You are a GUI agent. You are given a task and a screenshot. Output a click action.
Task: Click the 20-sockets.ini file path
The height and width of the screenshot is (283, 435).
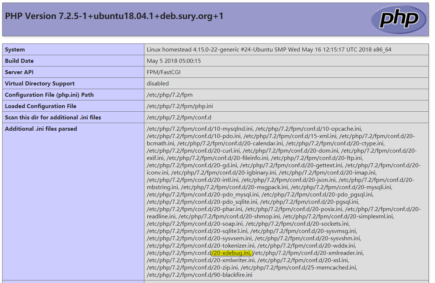click(298, 224)
